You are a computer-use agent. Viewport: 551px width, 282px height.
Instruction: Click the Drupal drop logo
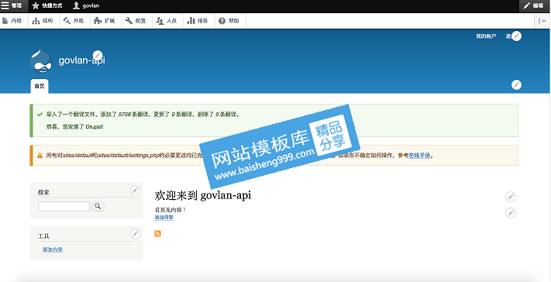click(41, 60)
